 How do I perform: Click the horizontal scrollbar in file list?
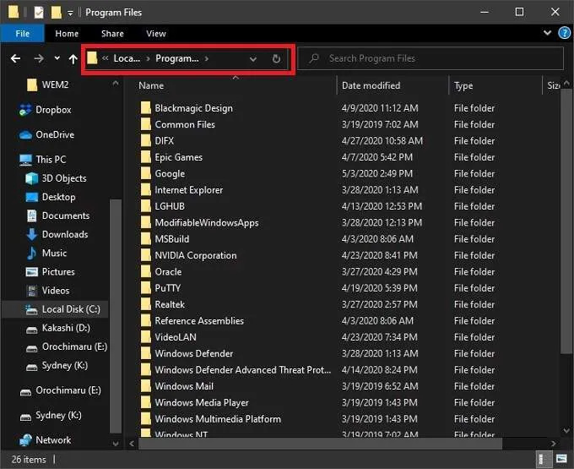tap(321, 442)
